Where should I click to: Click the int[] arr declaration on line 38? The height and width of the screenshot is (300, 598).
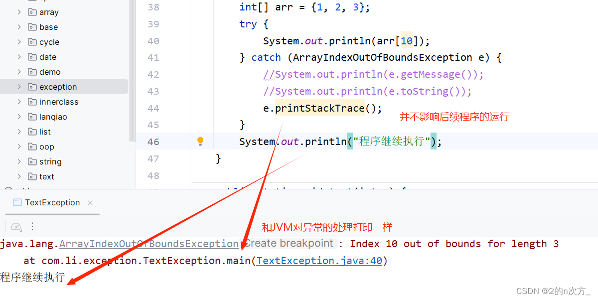pos(305,8)
